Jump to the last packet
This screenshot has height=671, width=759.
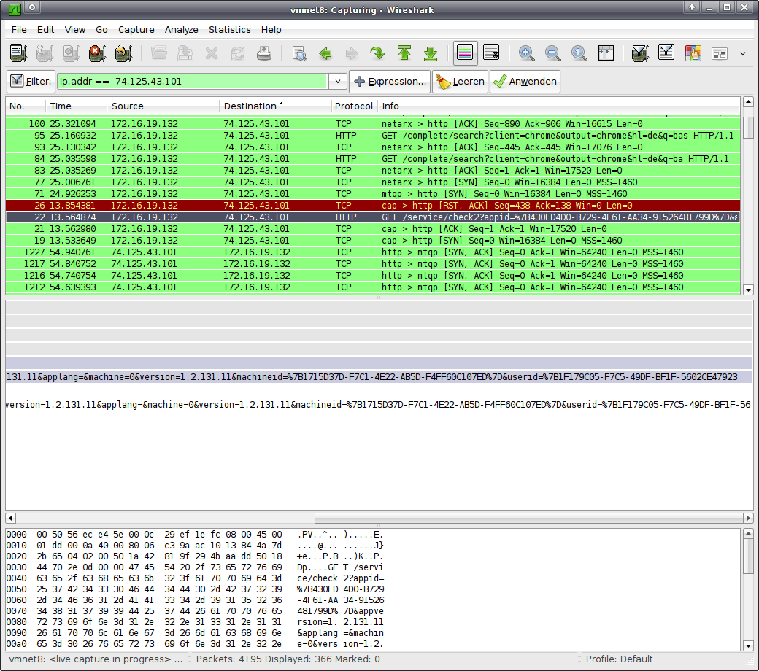coord(431,53)
